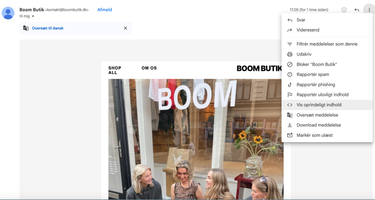Select 'Rapportér ulovligt indhold' entry
Image resolution: width=375 pixels, height=200 pixels.
pos(327,95)
